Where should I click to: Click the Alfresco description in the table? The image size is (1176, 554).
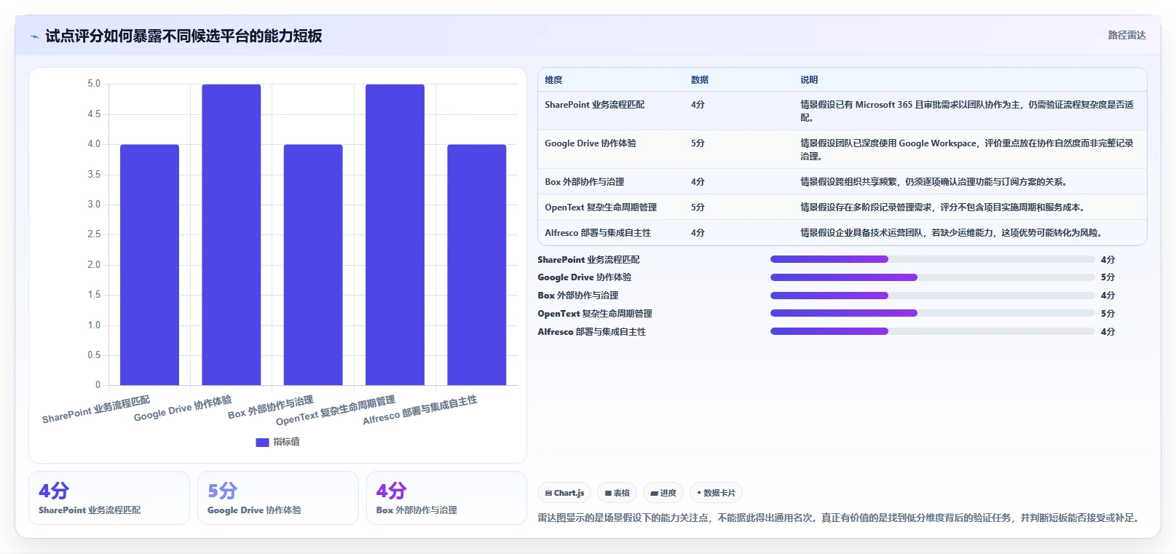pos(952,233)
